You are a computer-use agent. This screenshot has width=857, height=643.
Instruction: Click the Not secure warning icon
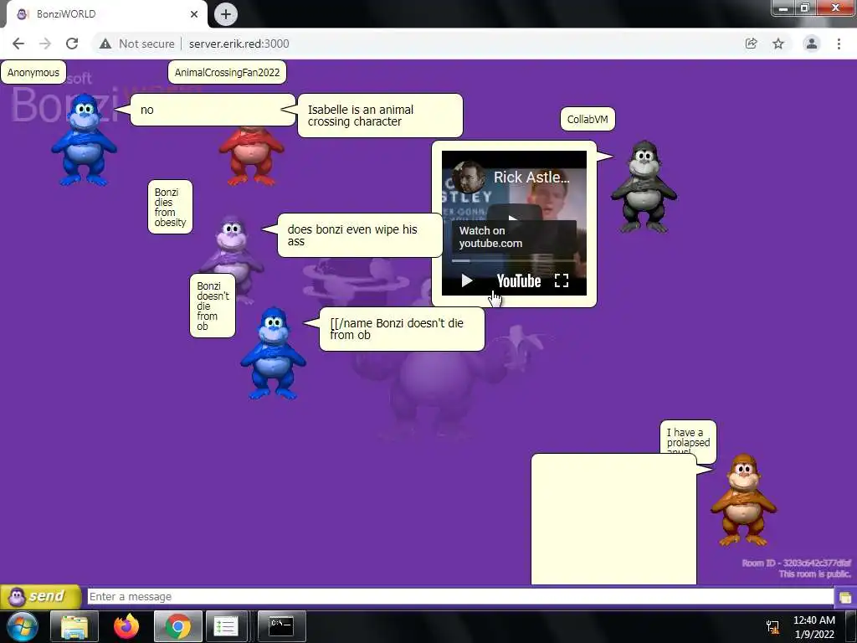pyautogui.click(x=105, y=44)
